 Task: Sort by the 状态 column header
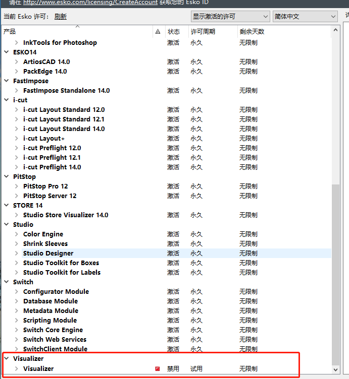pyautogui.click(x=174, y=32)
